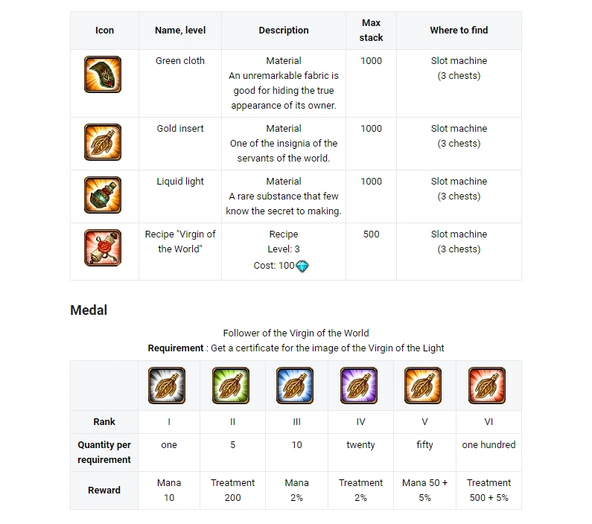The width and height of the screenshot is (592, 524).
Task: Click the Description column header
Action: (x=284, y=31)
